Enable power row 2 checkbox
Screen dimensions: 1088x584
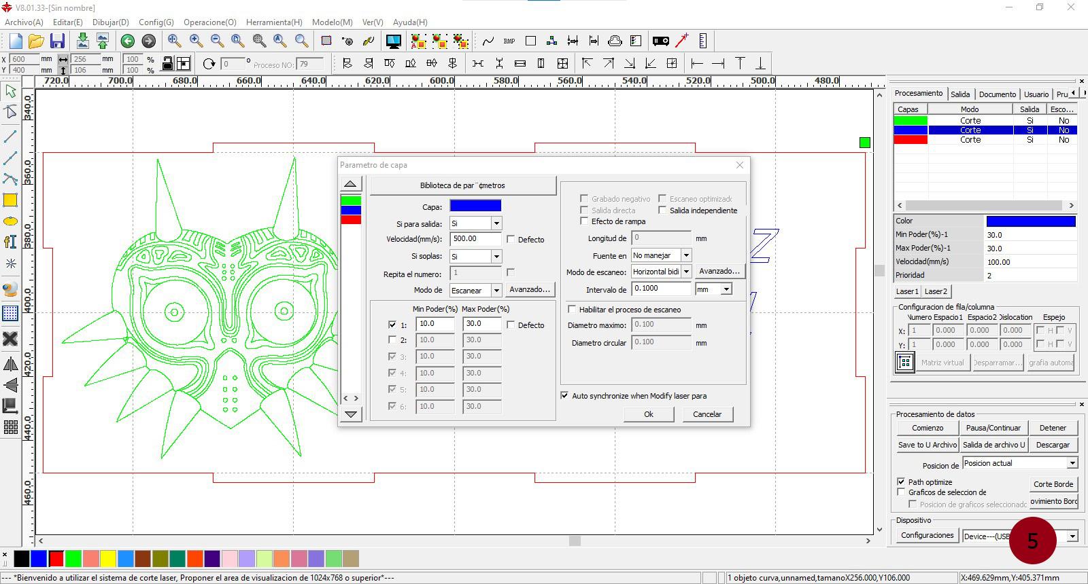[392, 340]
